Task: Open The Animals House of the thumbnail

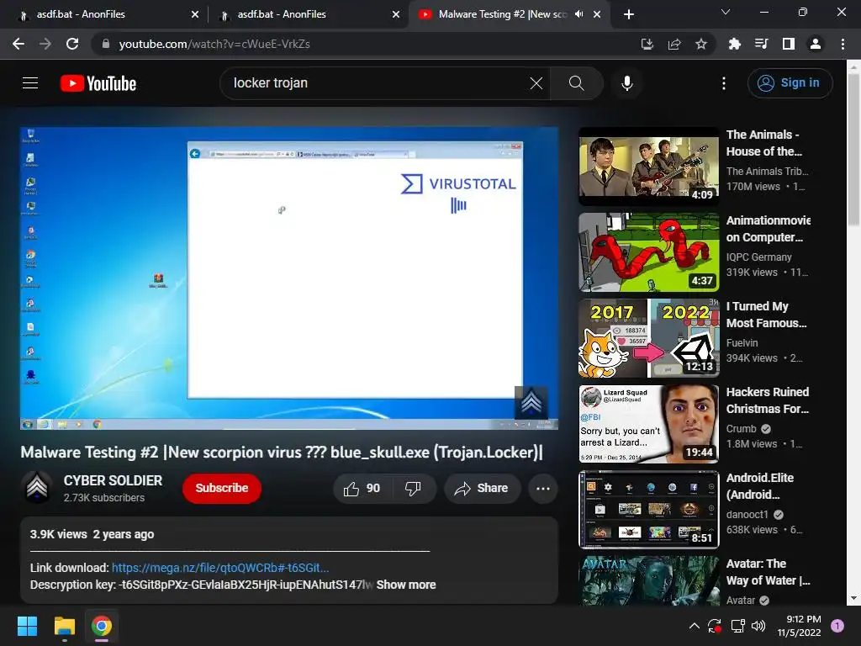Action: coord(648,167)
